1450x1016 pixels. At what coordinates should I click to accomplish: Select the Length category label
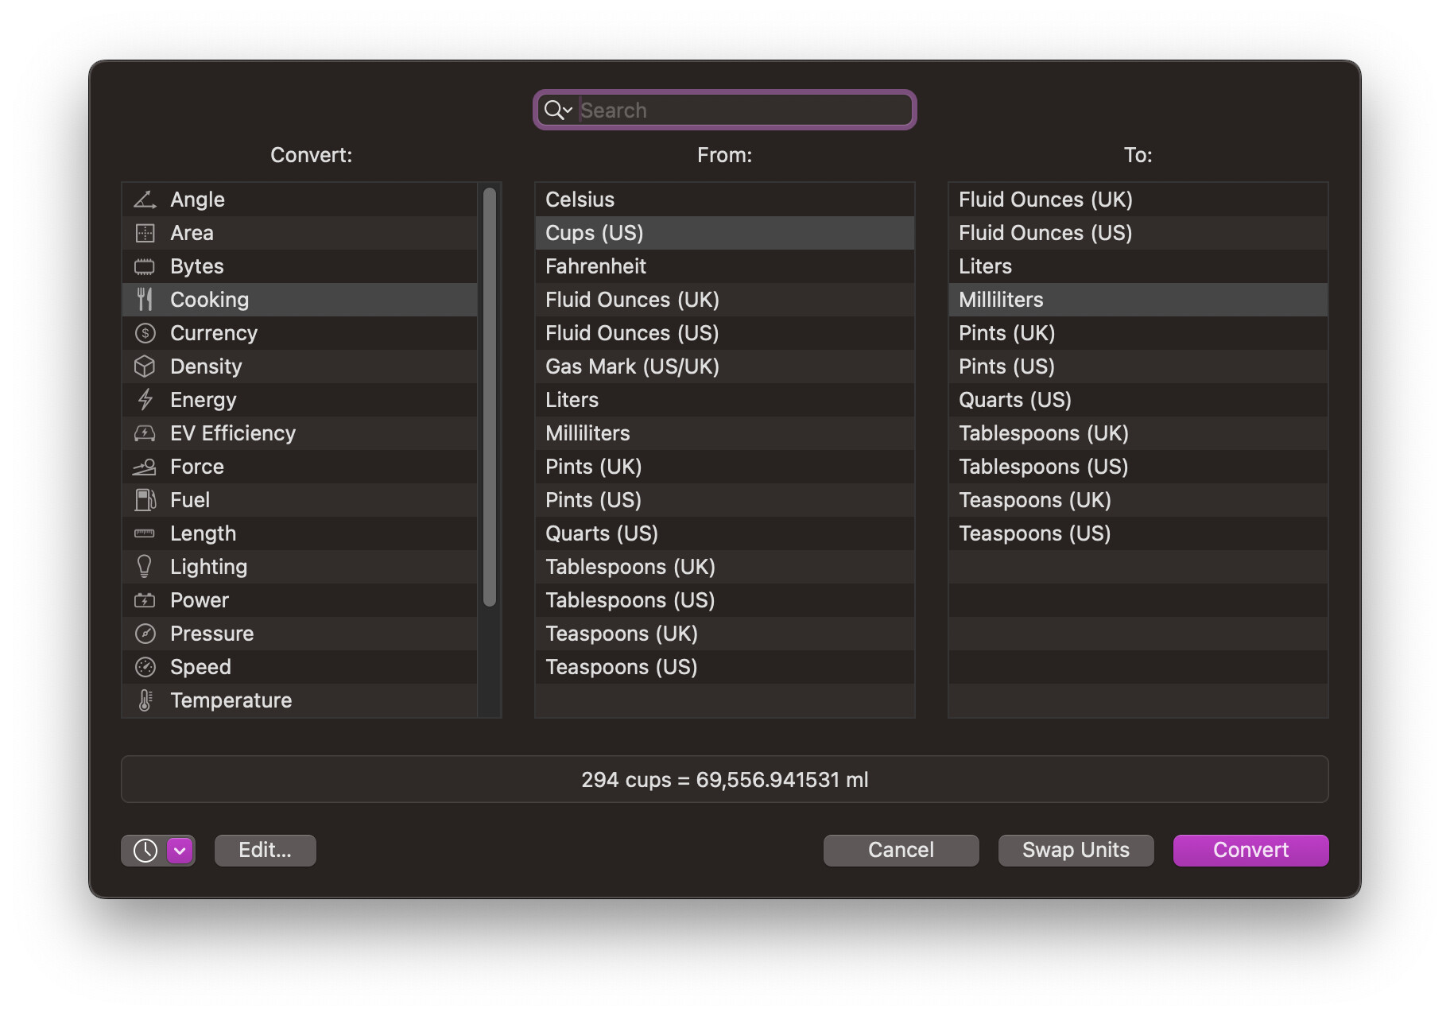point(204,533)
